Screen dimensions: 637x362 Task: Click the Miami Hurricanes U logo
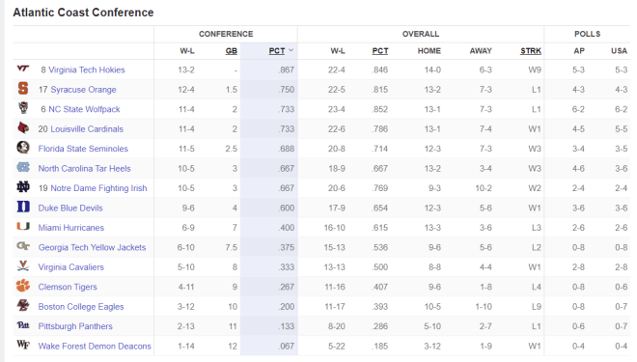point(23,226)
